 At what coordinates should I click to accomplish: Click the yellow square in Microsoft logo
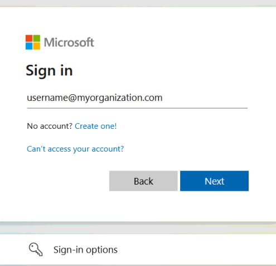(x=37, y=46)
